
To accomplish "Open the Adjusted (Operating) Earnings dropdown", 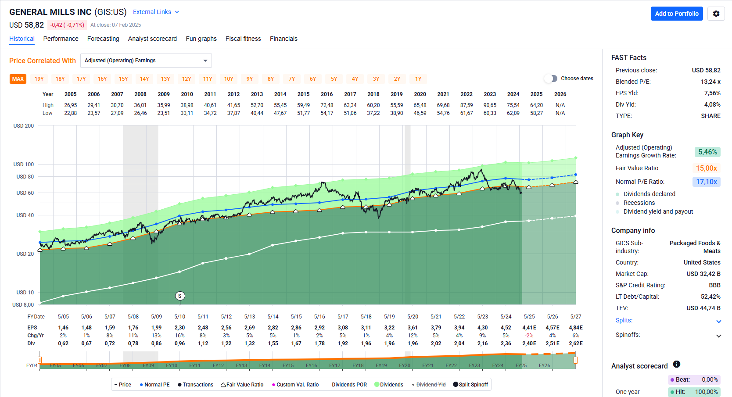I will click(x=146, y=61).
